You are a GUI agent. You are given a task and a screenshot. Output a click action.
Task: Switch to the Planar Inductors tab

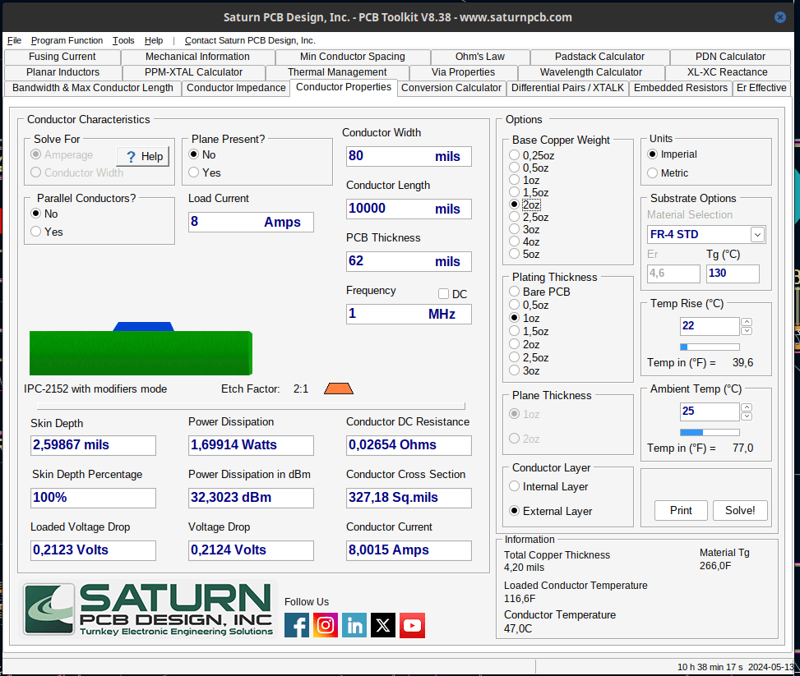62,72
